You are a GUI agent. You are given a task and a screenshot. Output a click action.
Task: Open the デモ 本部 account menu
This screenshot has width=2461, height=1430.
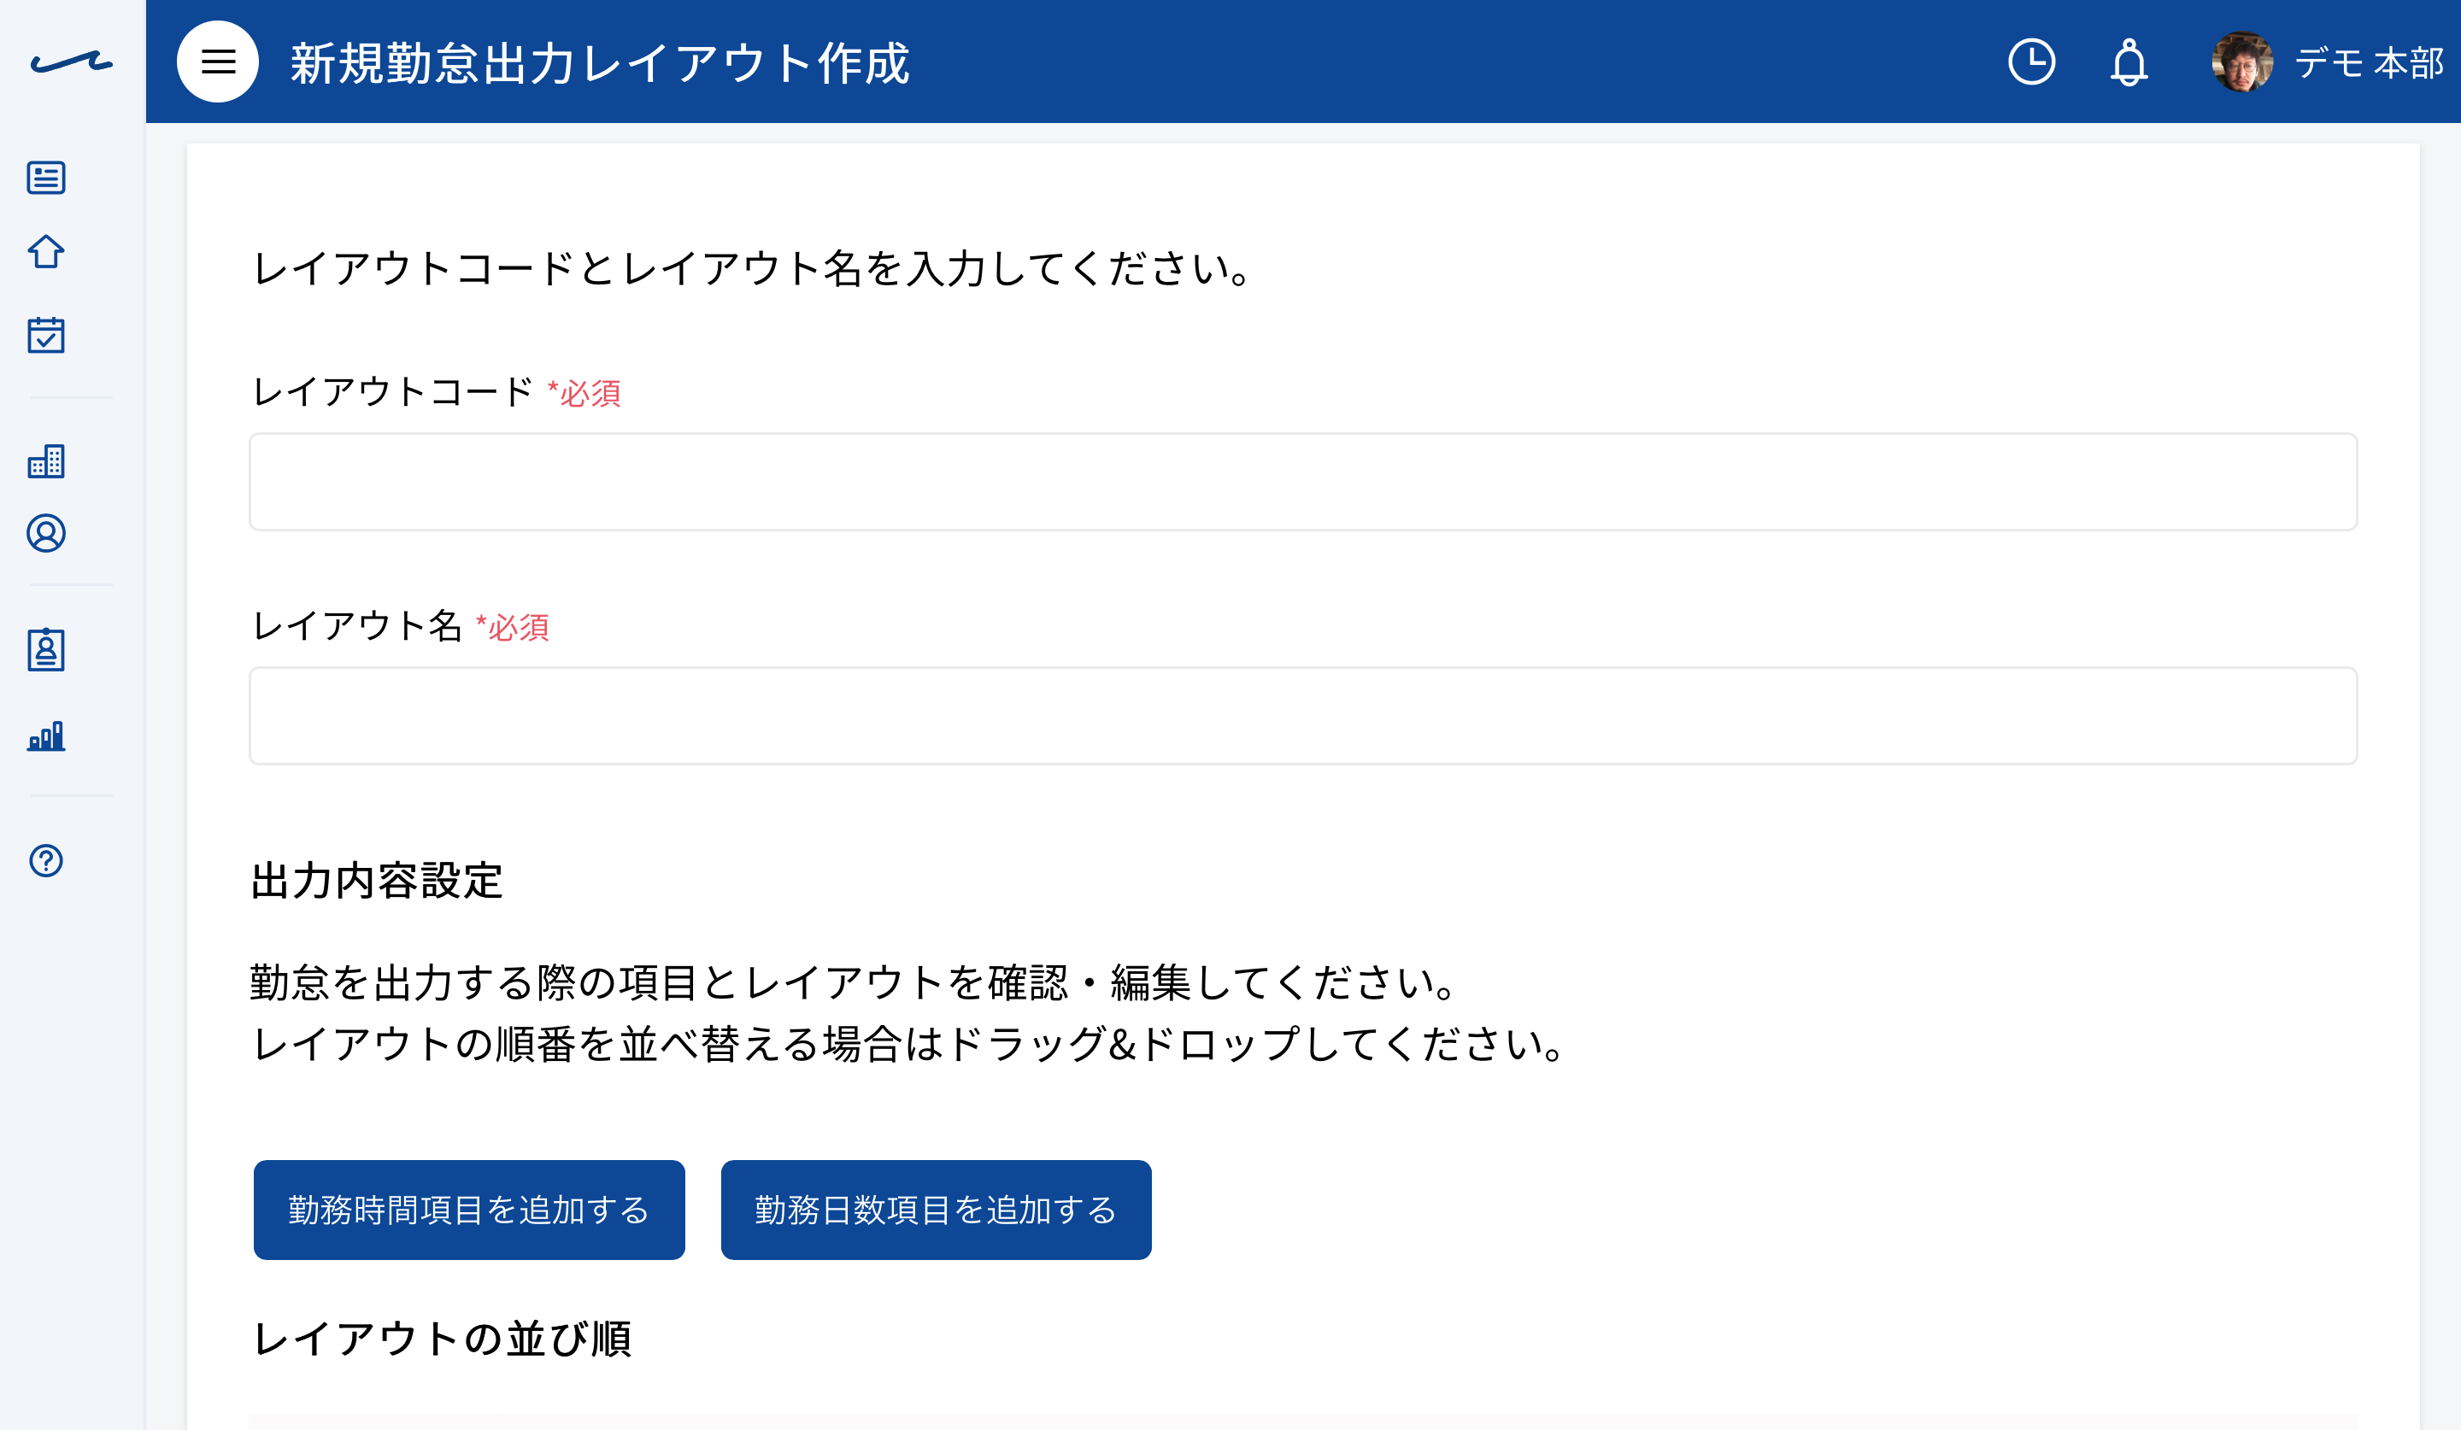click(2368, 62)
